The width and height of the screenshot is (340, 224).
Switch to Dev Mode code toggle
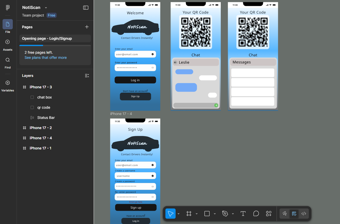point(304,214)
